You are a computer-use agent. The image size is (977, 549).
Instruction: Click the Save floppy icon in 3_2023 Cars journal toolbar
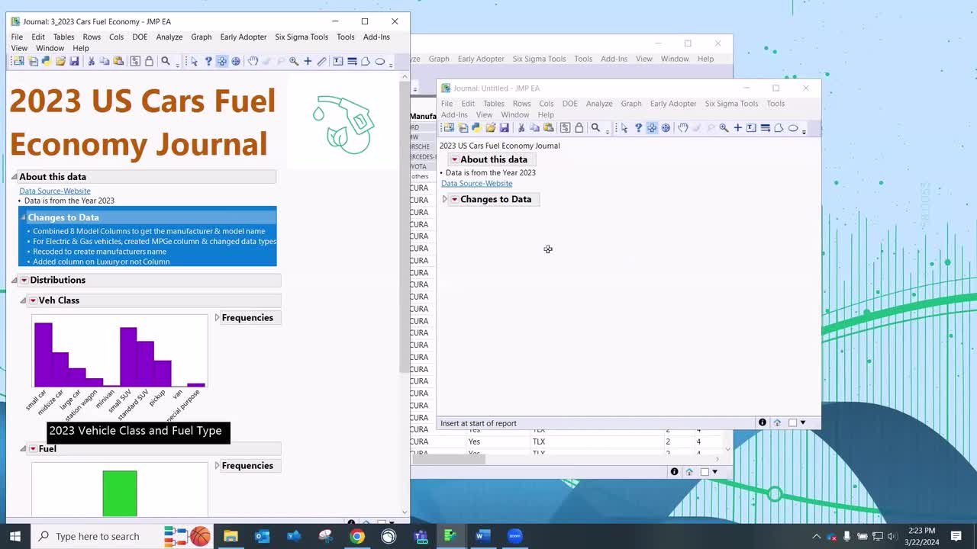pos(74,62)
